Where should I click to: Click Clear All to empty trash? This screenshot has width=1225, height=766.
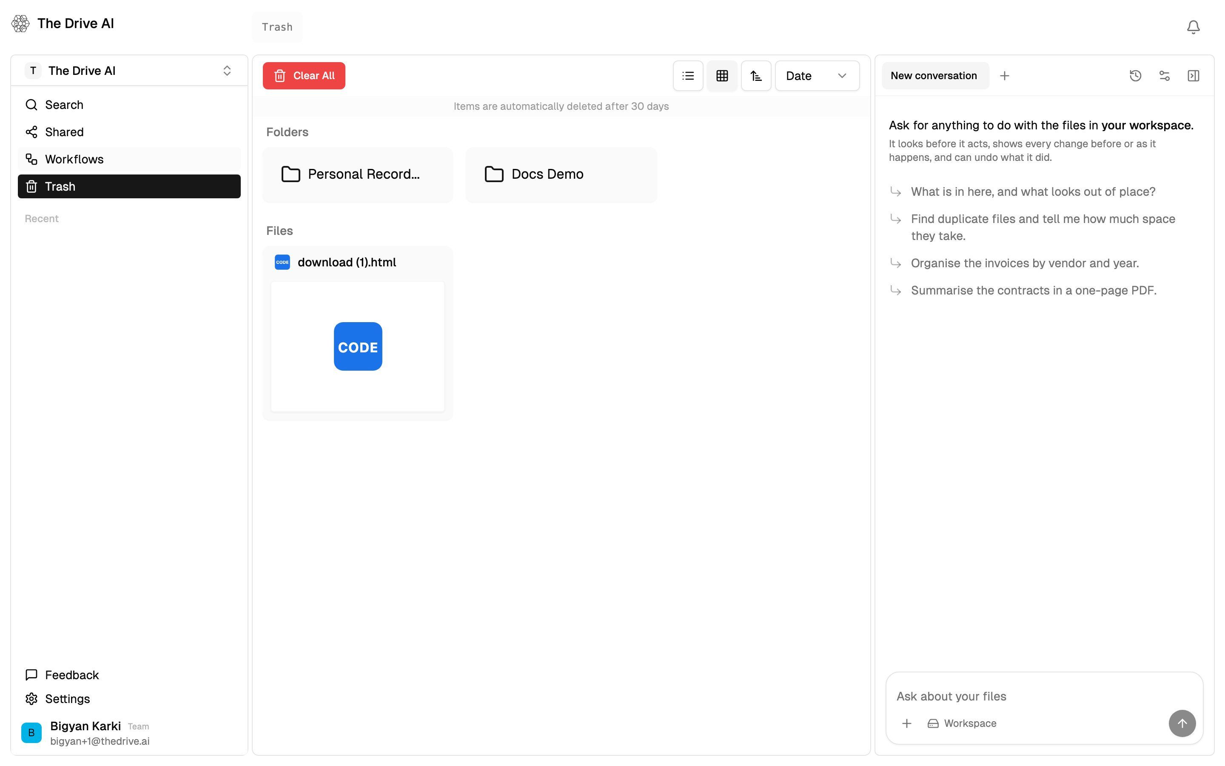(x=304, y=75)
